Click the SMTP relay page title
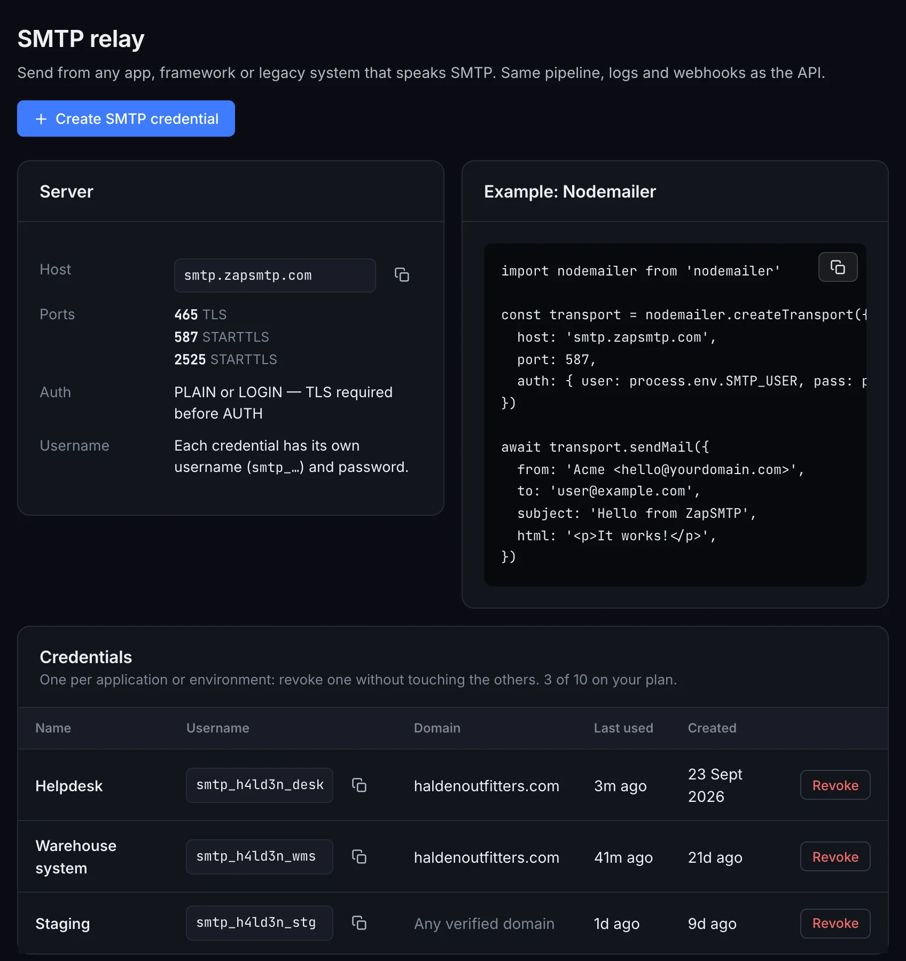 [x=81, y=39]
